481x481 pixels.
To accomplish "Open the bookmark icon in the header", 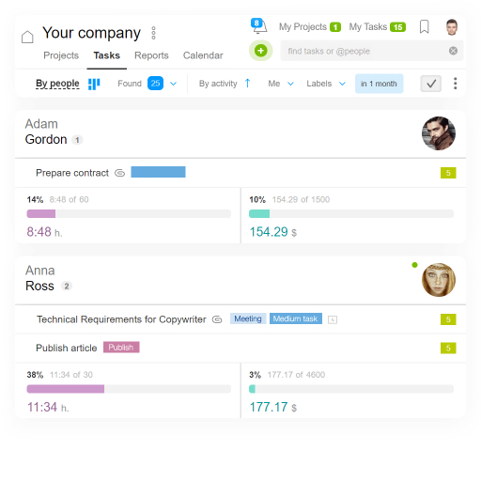I will 424,27.
